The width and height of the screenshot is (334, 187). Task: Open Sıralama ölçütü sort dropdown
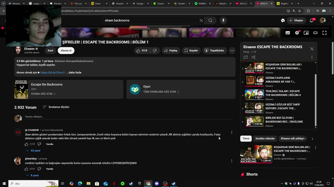tap(56, 107)
